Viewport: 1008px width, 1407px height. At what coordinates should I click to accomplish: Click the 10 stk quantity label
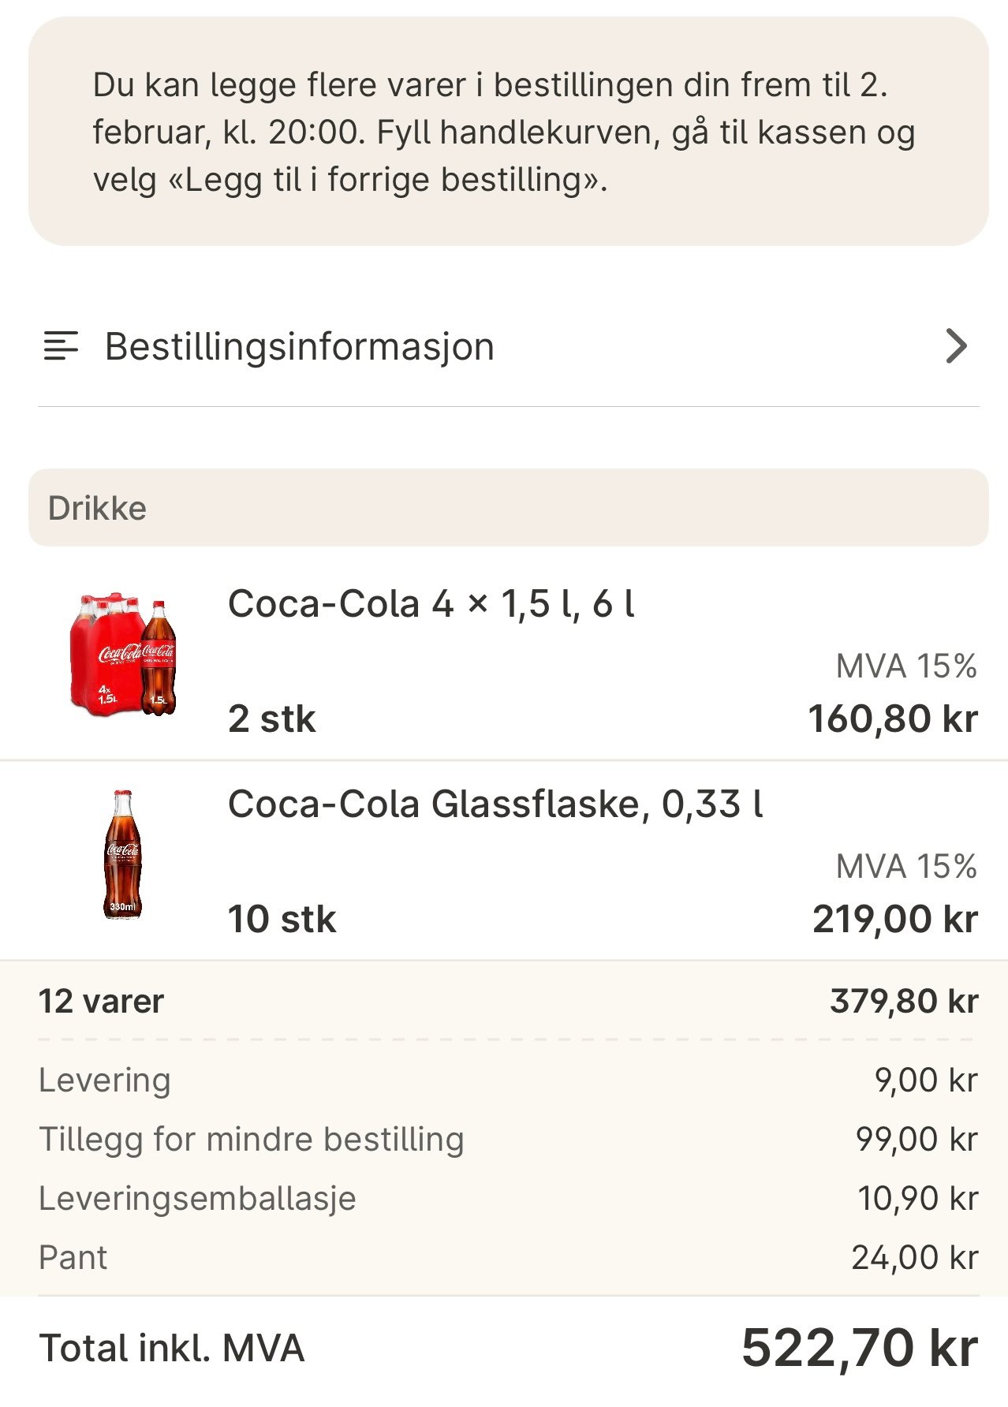282,920
